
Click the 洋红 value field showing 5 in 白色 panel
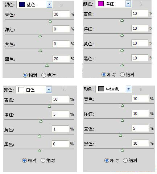61,114
